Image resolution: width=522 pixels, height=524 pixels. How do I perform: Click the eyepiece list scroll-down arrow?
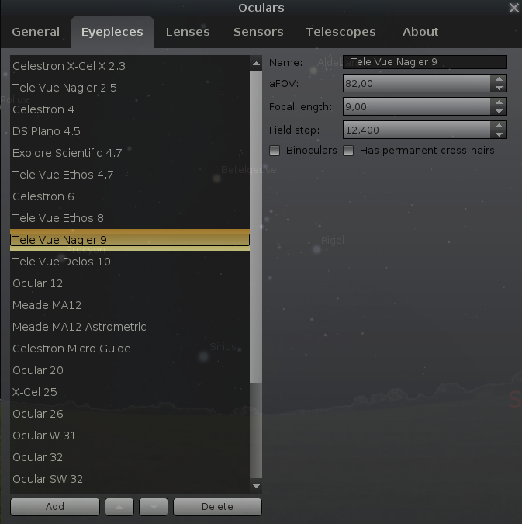point(256,486)
